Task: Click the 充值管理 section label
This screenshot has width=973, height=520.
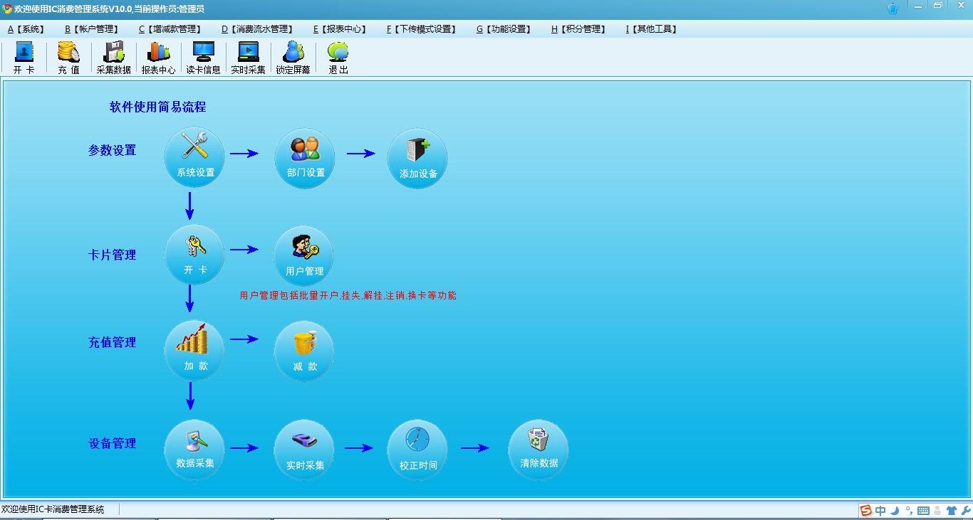Action: (112, 342)
